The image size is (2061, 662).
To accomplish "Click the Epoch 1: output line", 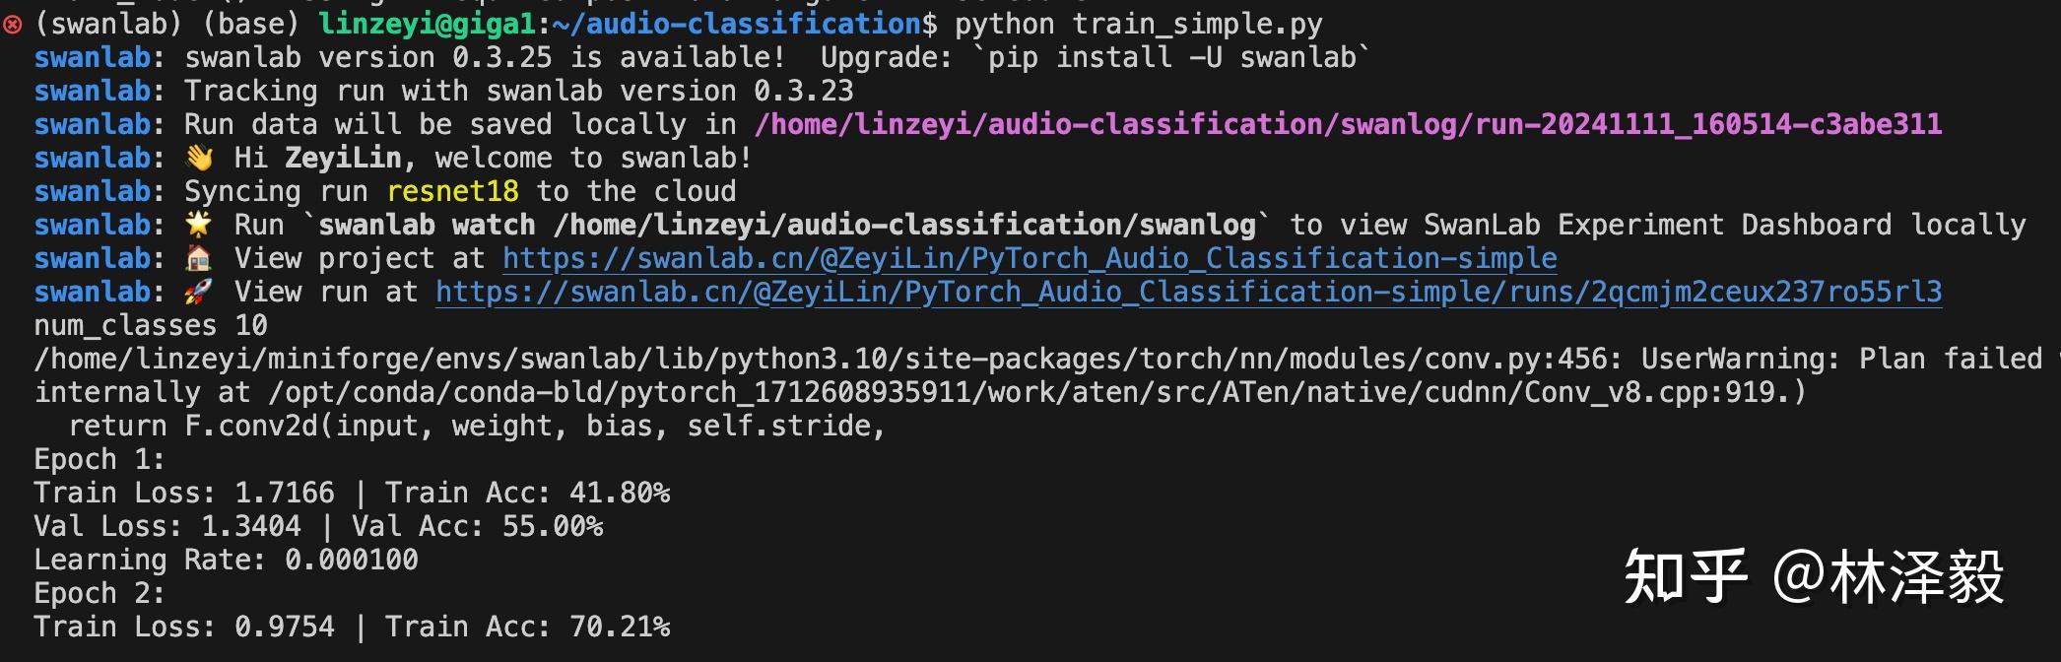I will 99,460.
